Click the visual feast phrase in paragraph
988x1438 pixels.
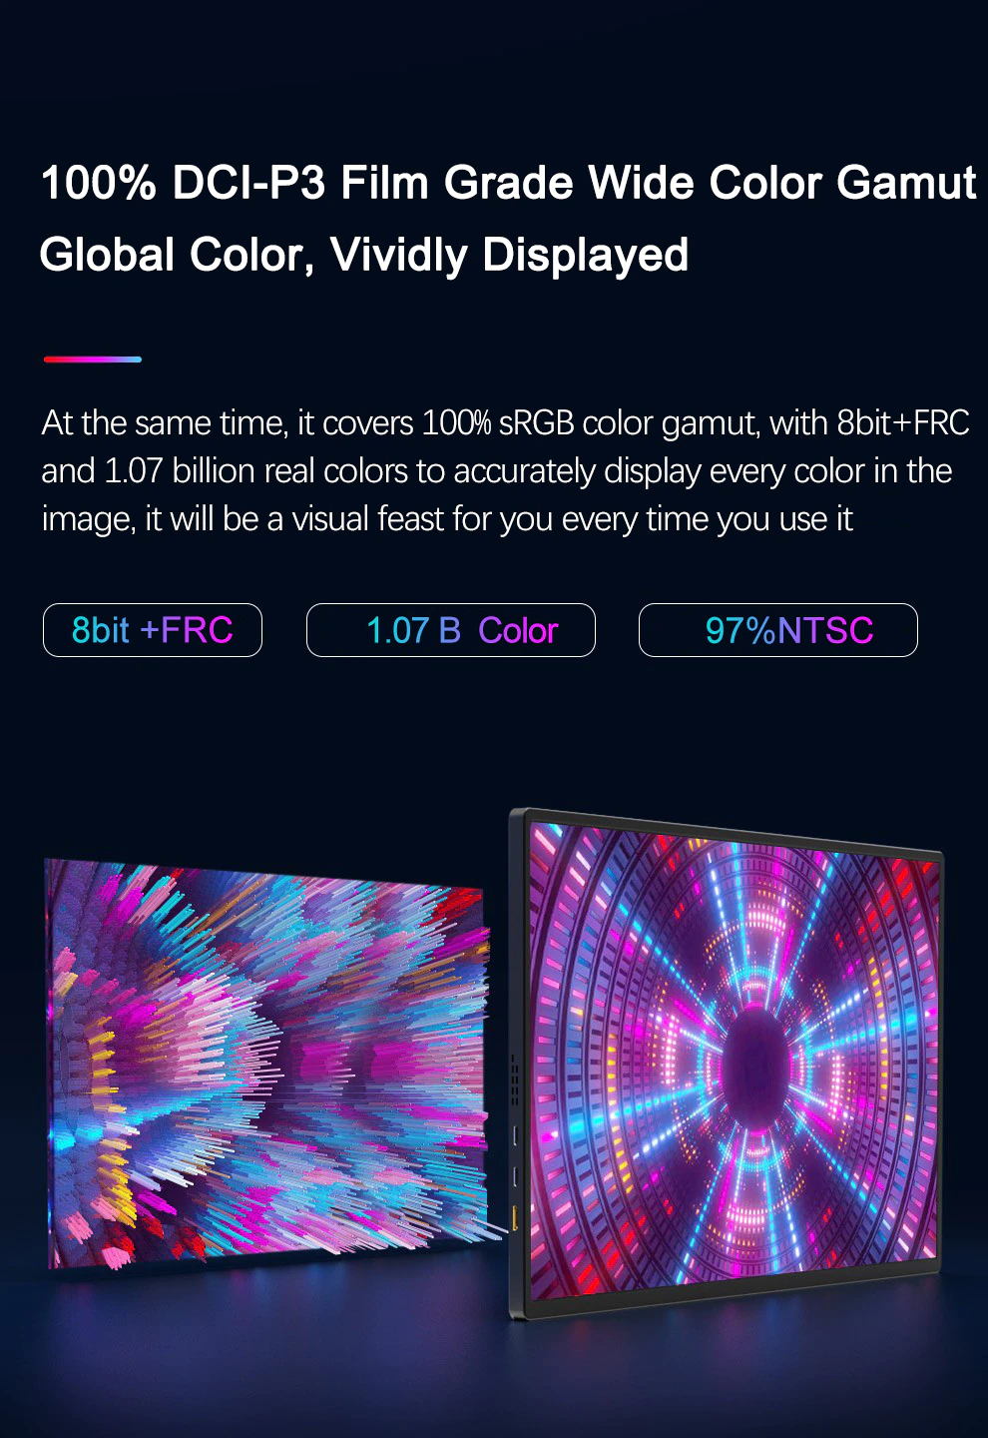tap(368, 519)
